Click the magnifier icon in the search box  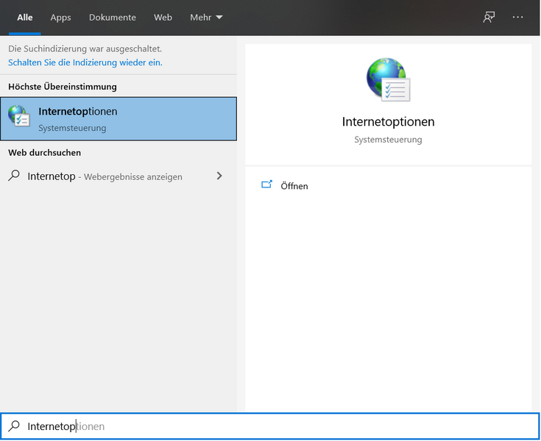tap(14, 426)
